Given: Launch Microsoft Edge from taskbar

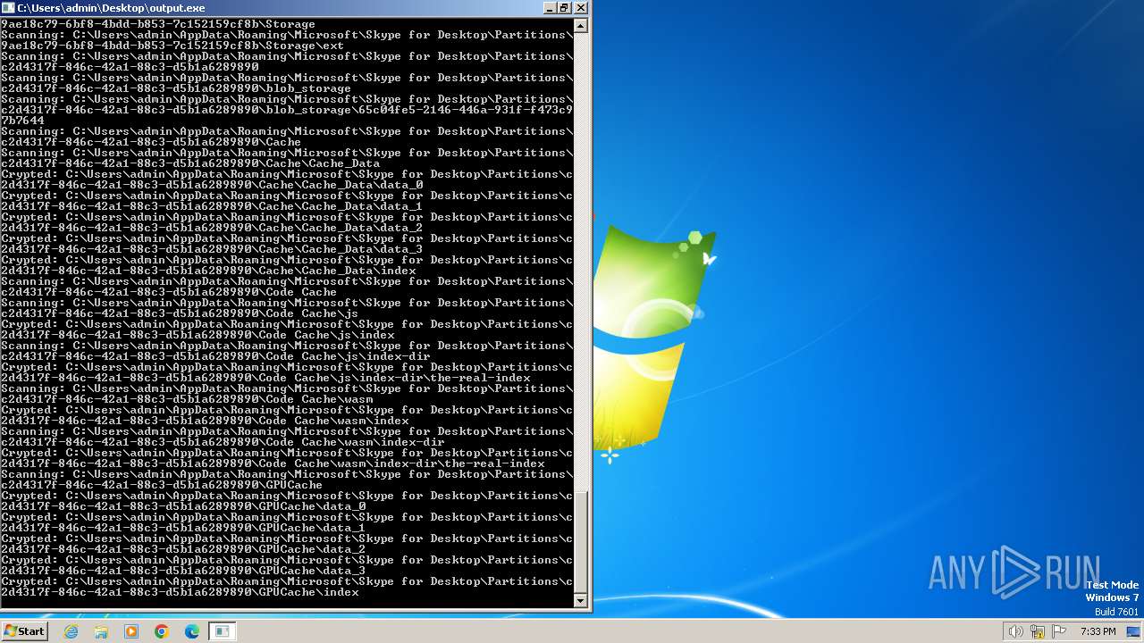Looking at the screenshot, I should (192, 631).
